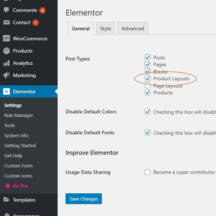Uncheck Disable Default Colors option

click(x=148, y=112)
